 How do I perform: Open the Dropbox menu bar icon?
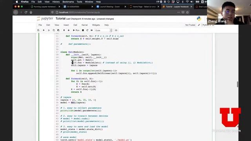tap(173, 2)
